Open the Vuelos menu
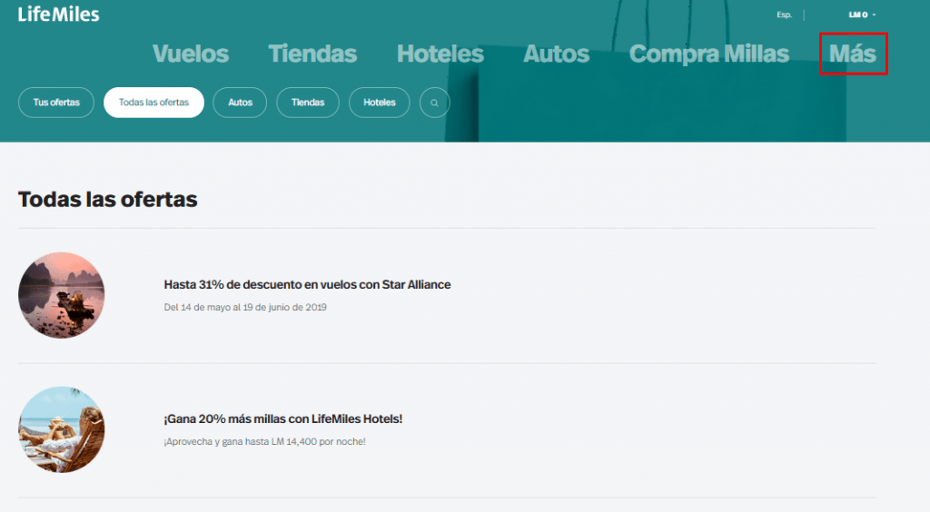This screenshot has height=512, width=930. (x=191, y=54)
